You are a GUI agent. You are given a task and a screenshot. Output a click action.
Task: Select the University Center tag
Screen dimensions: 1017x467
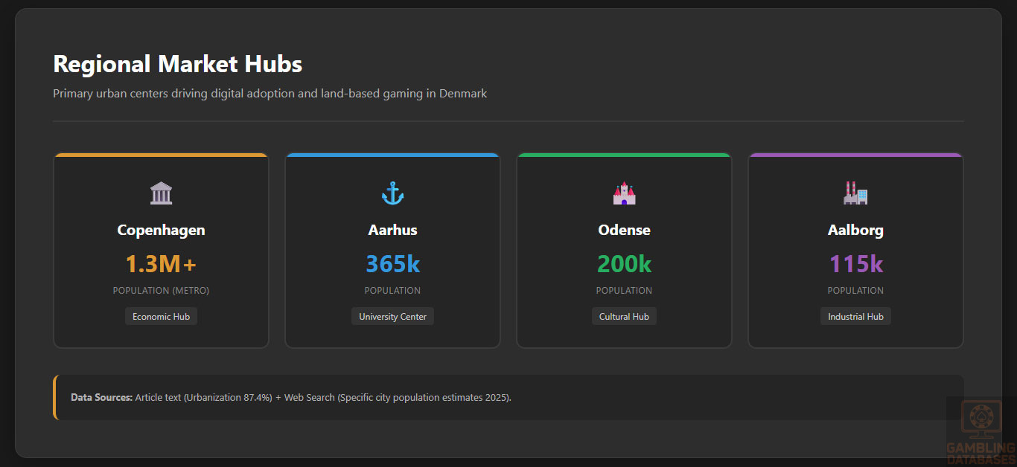tap(392, 317)
